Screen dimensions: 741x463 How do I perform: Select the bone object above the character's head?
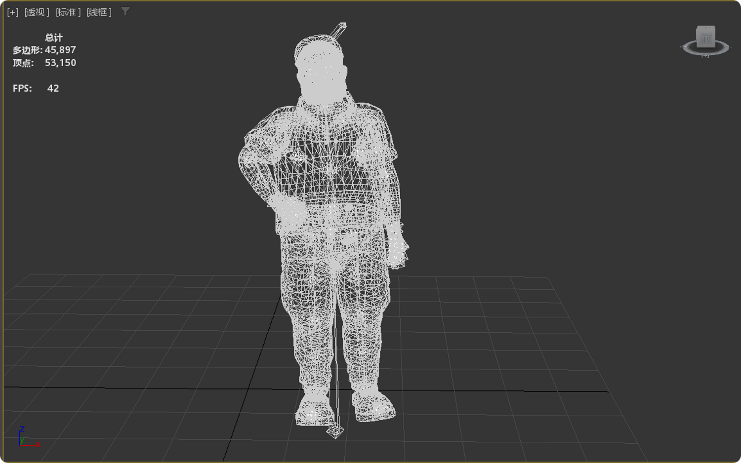coord(338,30)
